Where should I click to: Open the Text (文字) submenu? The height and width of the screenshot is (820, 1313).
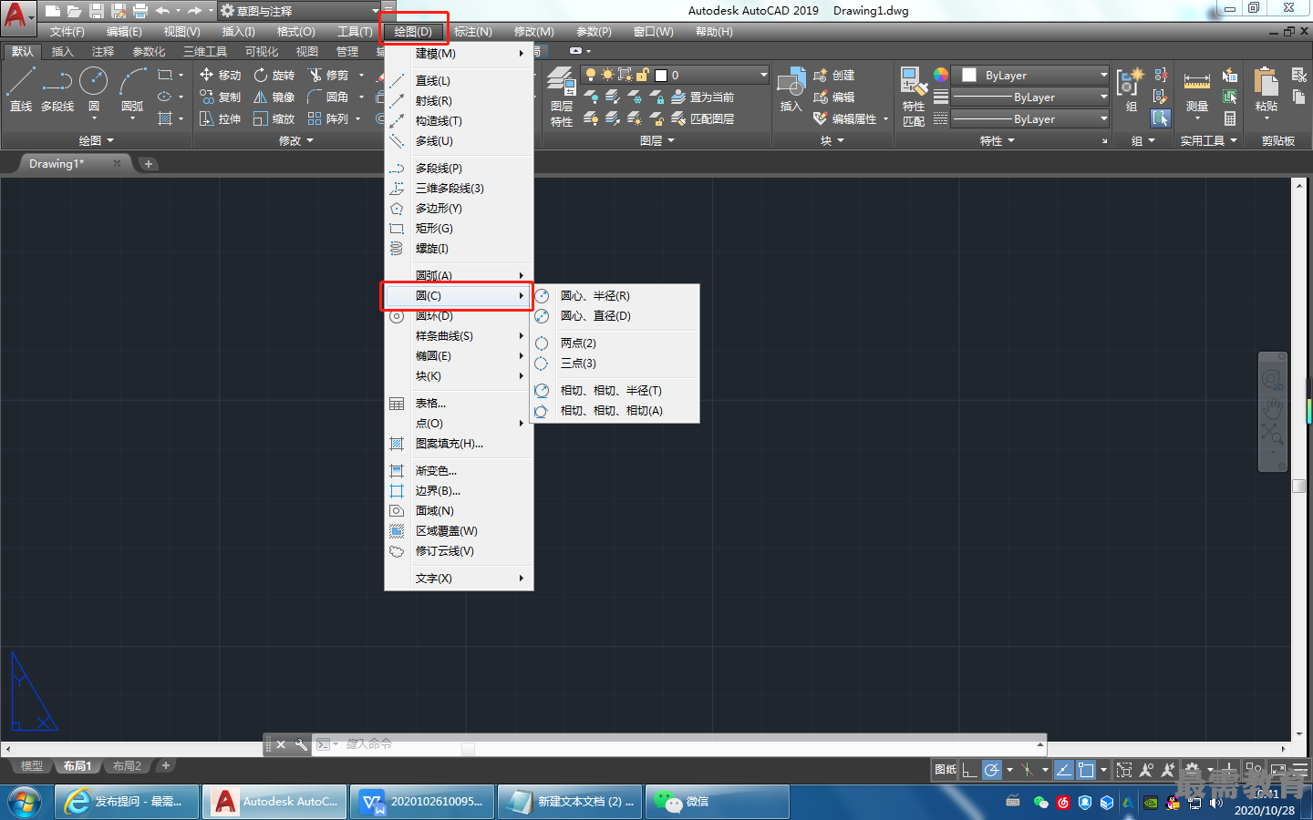[x=459, y=578]
